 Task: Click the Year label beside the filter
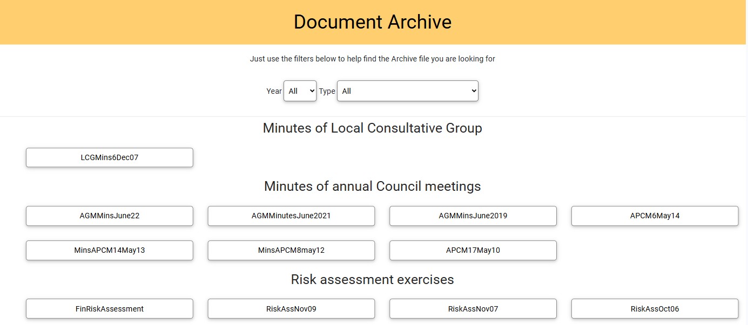click(x=274, y=91)
